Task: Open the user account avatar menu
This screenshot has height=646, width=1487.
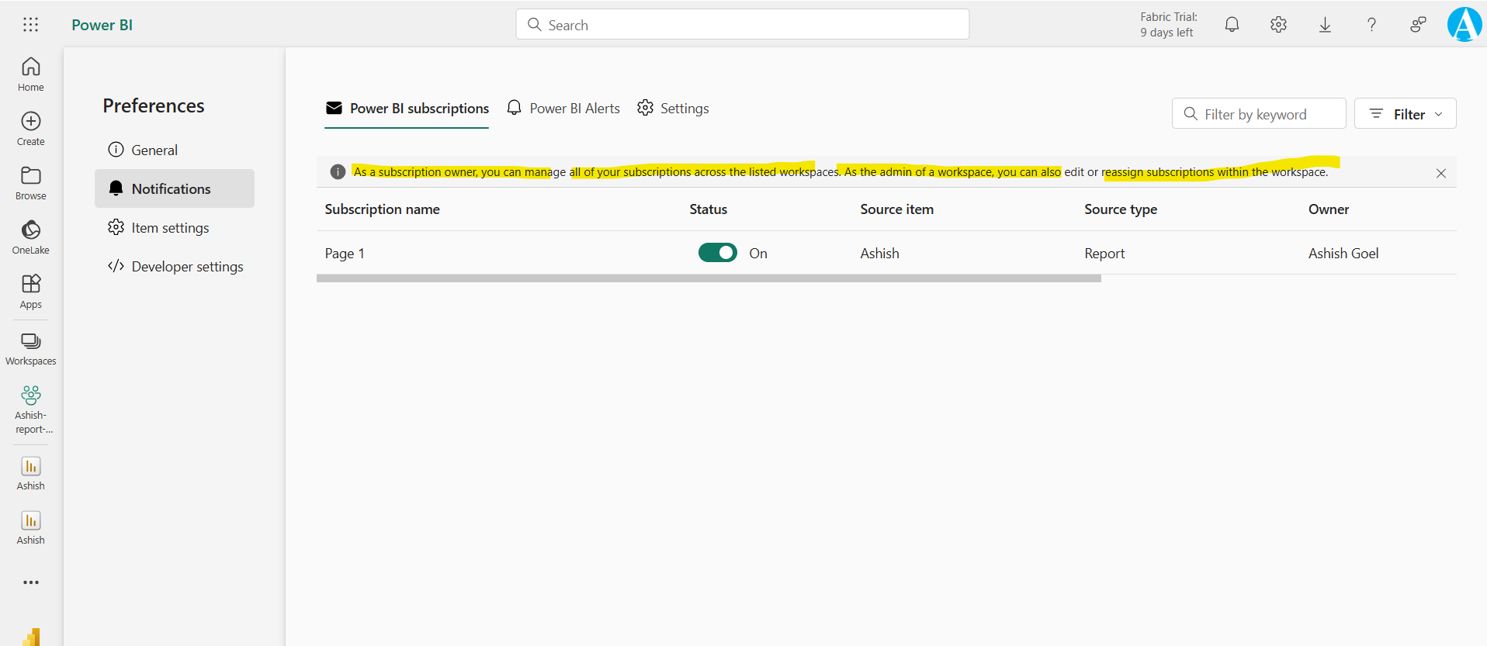Action: 1464,25
